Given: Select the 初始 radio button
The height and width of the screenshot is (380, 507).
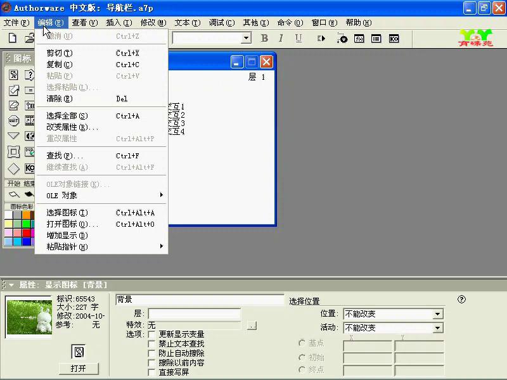Looking at the screenshot, I should [x=302, y=357].
